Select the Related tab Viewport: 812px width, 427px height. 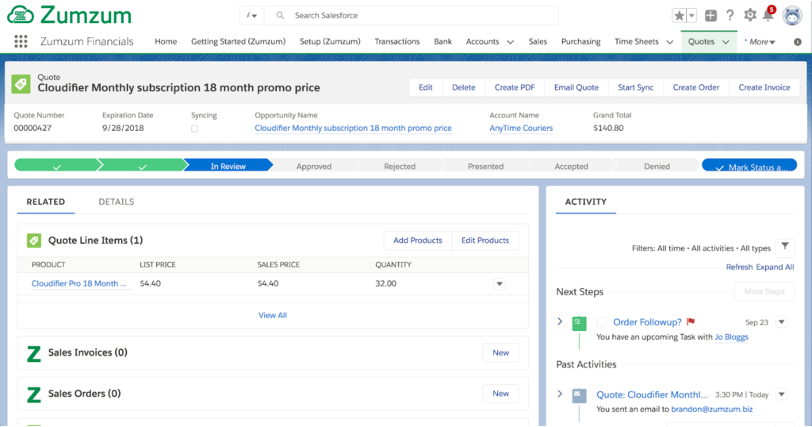(x=45, y=202)
